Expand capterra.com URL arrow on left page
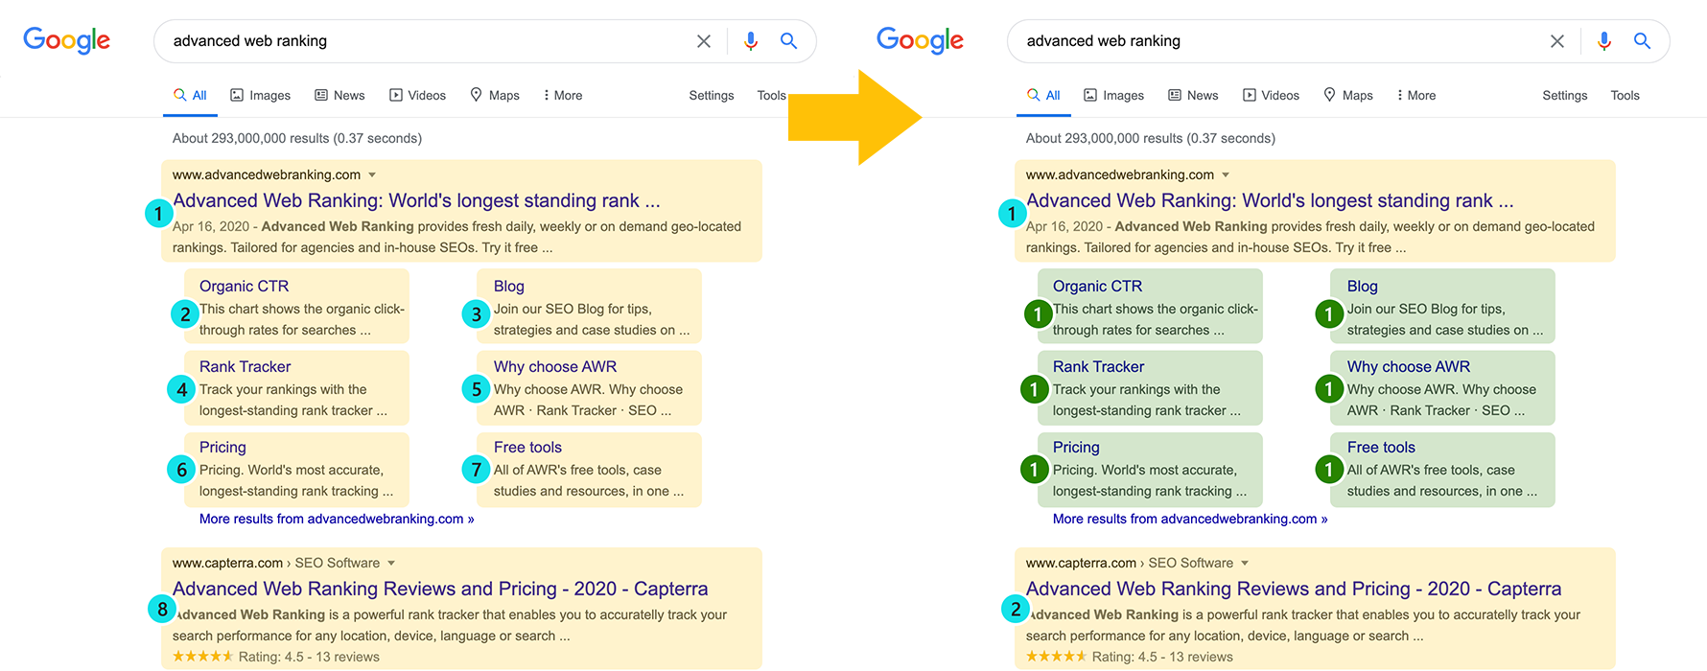 (x=391, y=563)
